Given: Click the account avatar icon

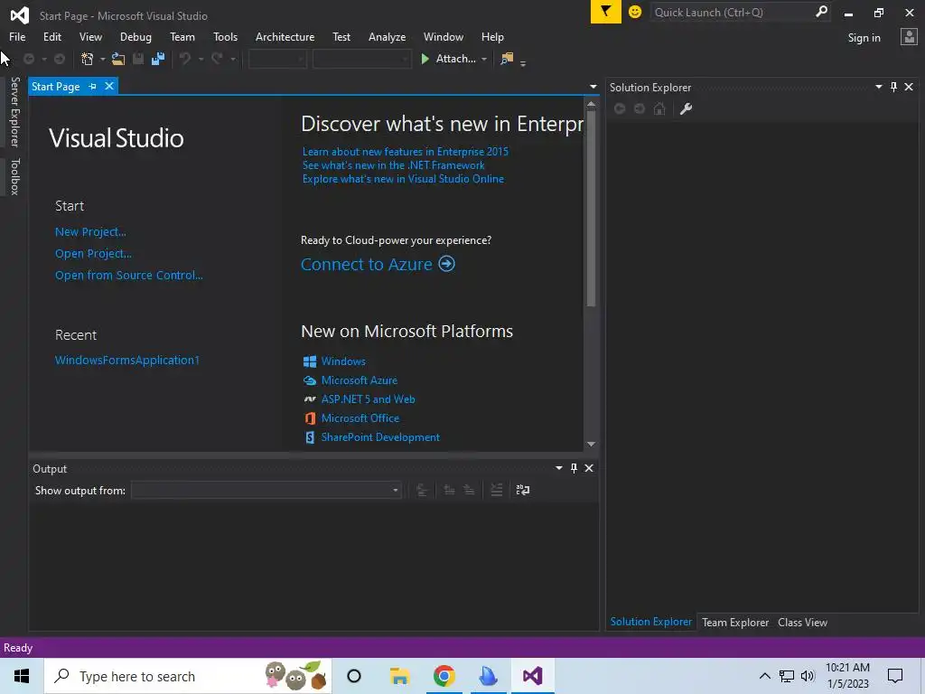Looking at the screenshot, I should coord(909,37).
